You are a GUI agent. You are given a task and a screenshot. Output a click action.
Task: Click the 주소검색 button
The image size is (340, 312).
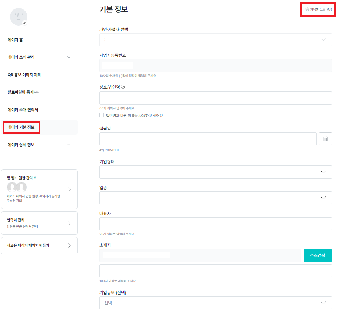(x=317, y=256)
